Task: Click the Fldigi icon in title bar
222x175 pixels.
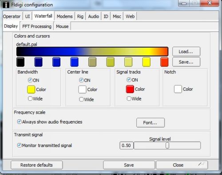Action: click(6, 5)
